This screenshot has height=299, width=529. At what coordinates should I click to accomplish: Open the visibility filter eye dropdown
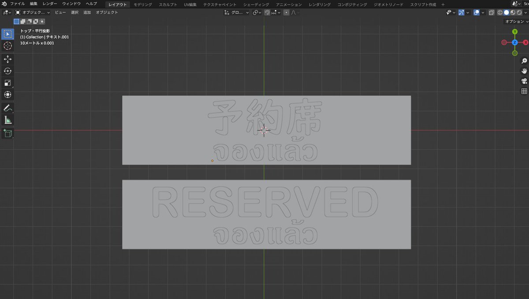(x=451, y=12)
